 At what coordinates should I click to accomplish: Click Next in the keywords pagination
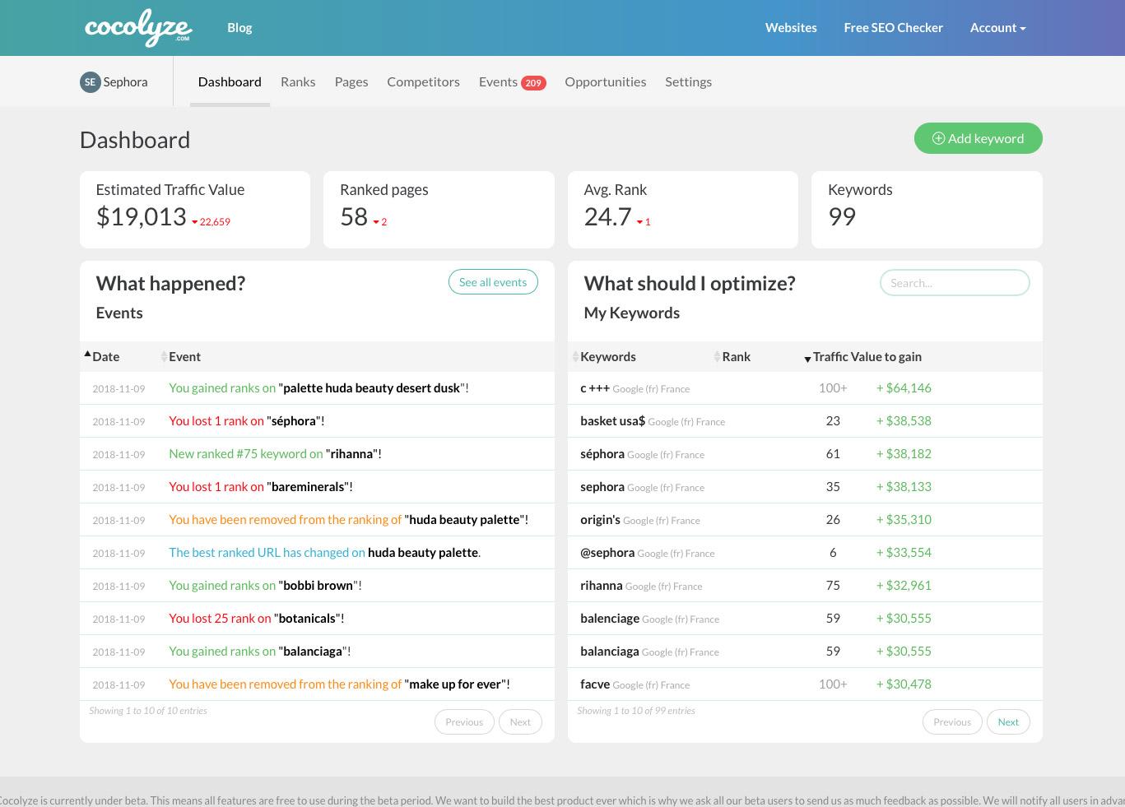point(1008,722)
